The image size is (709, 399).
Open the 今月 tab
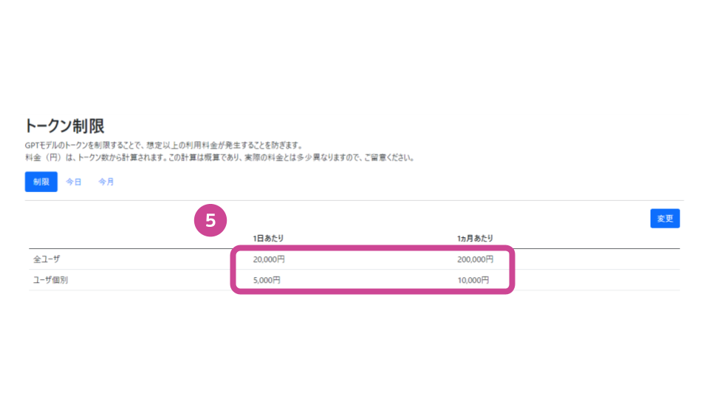pos(106,182)
